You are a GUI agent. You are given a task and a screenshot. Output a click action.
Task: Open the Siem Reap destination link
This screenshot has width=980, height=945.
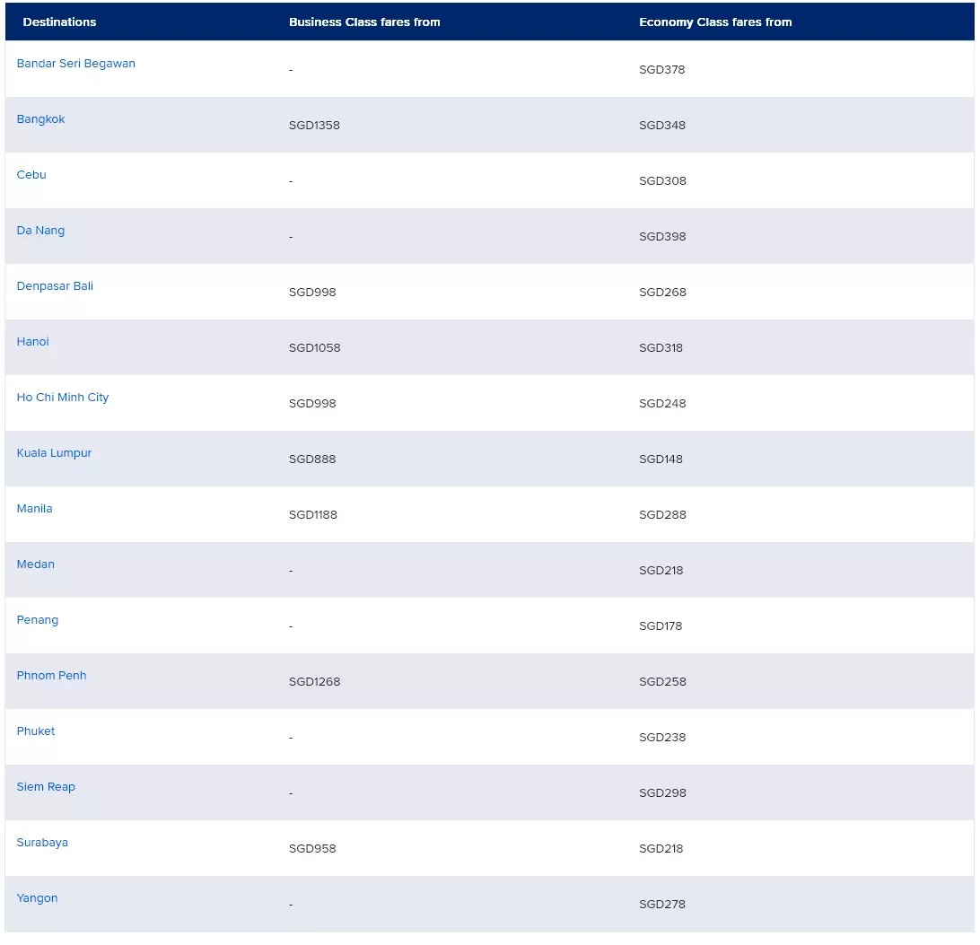(46, 786)
